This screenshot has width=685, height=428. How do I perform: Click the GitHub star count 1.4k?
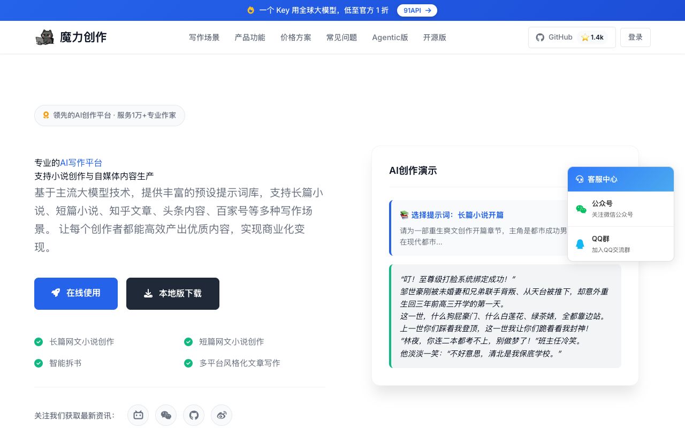tap(593, 37)
